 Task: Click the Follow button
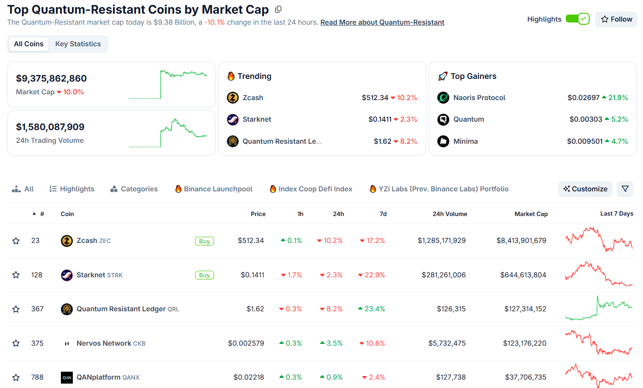click(616, 19)
